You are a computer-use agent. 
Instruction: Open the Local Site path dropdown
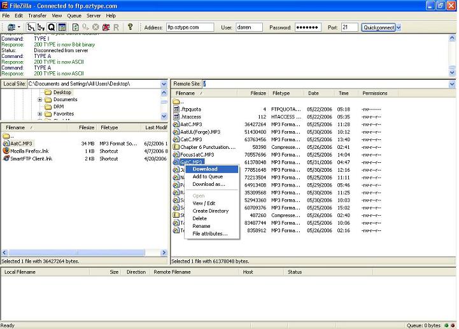[164, 84]
